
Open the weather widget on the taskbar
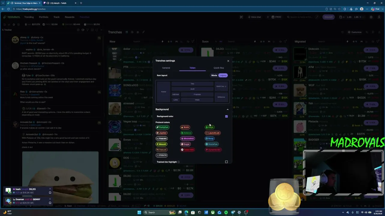(7, 212)
